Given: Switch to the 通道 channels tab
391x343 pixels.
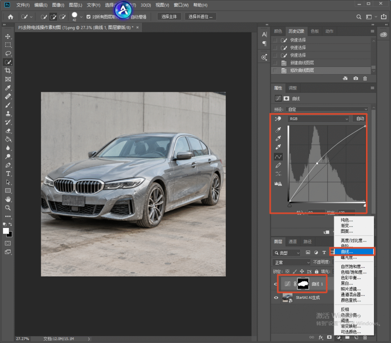Looking at the screenshot, I should point(292,242).
